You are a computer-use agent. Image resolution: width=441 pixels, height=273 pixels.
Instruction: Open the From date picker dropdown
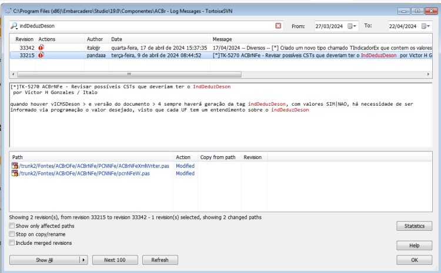tap(352, 26)
